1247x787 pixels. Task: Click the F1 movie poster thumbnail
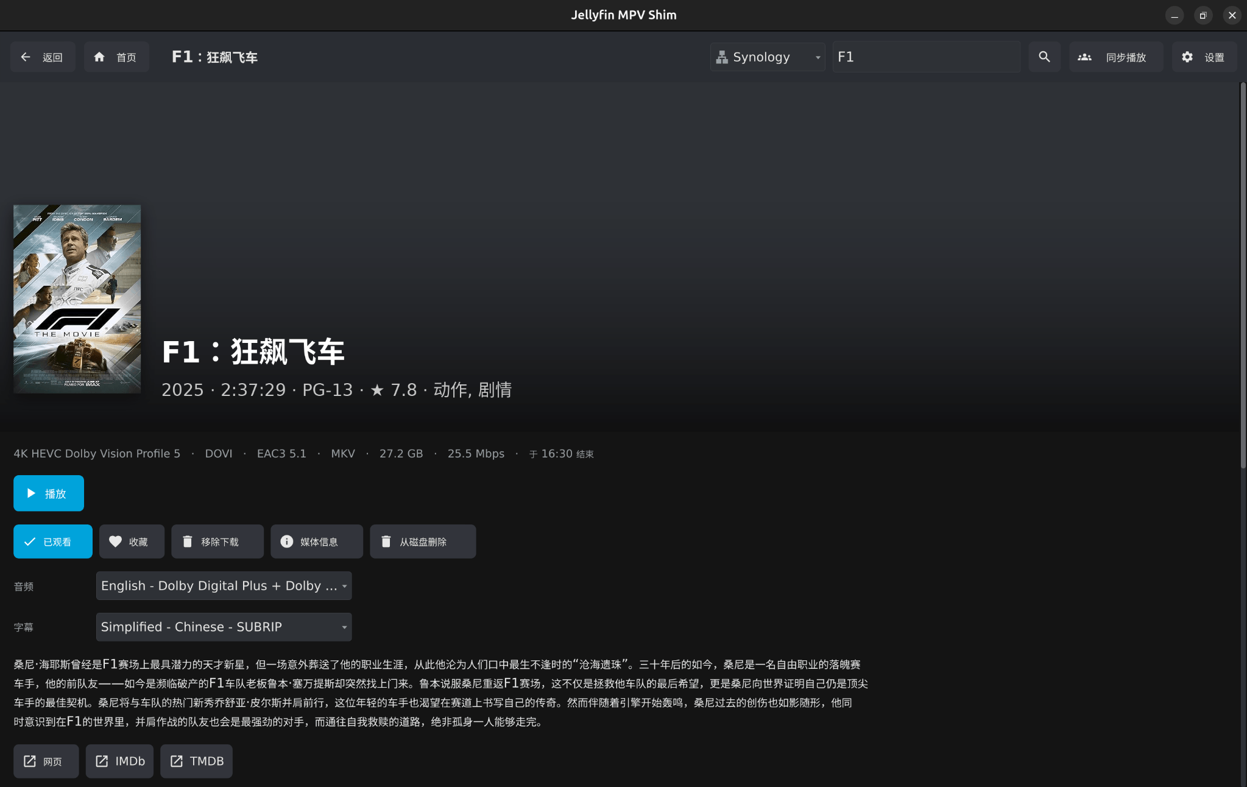(x=77, y=299)
